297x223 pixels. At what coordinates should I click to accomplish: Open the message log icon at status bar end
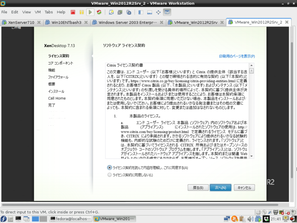pyautogui.click(x=294, y=212)
